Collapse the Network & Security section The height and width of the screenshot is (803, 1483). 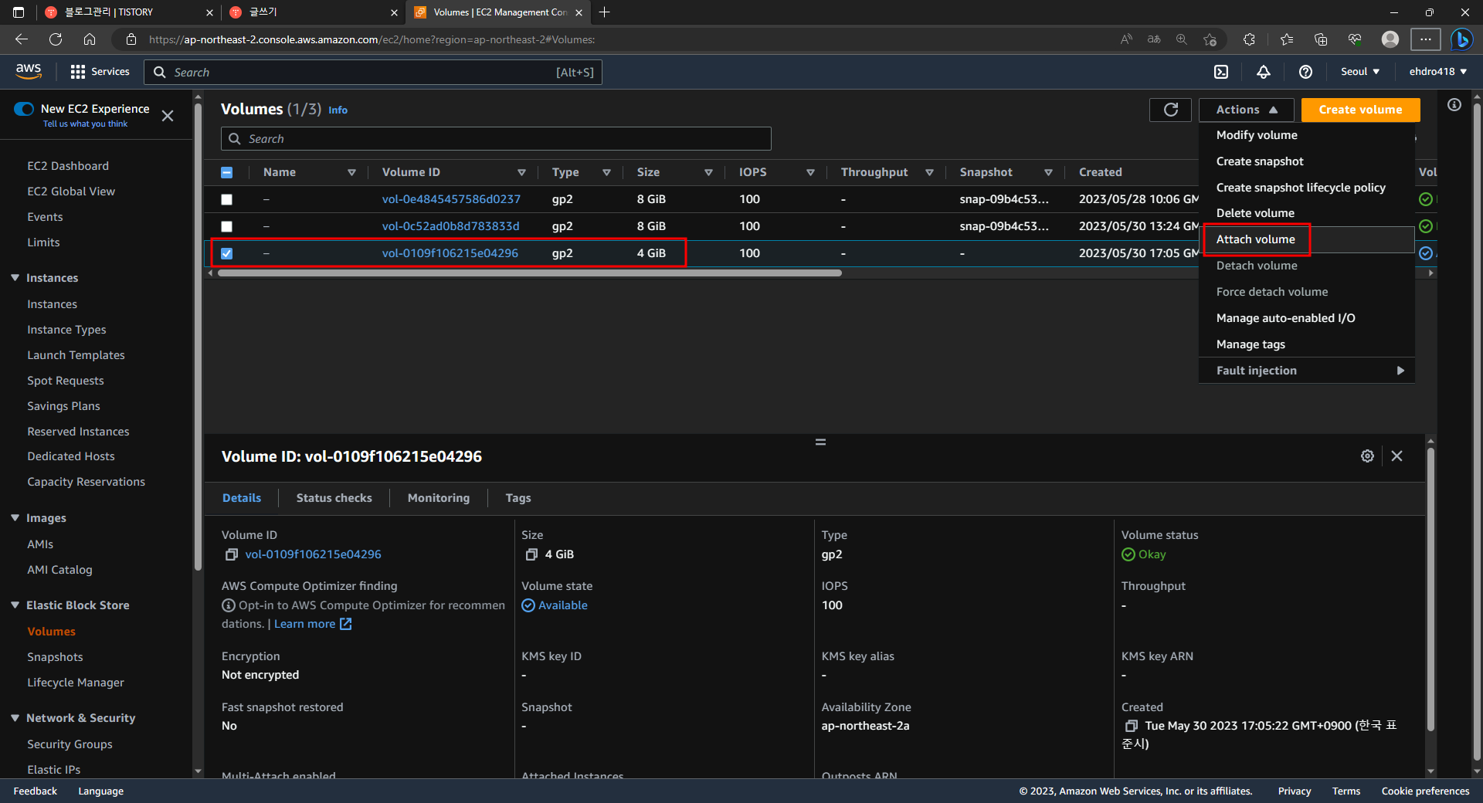click(15, 718)
